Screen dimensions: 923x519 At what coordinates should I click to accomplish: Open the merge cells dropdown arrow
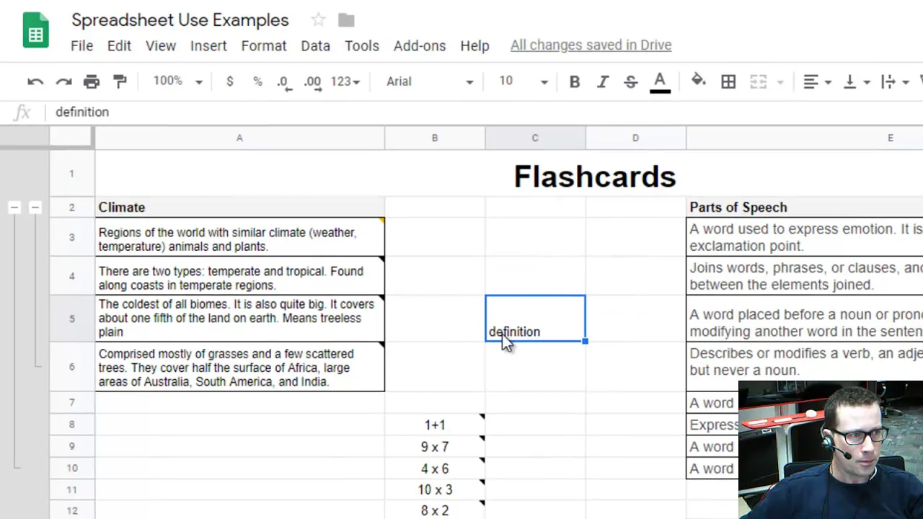click(x=780, y=82)
